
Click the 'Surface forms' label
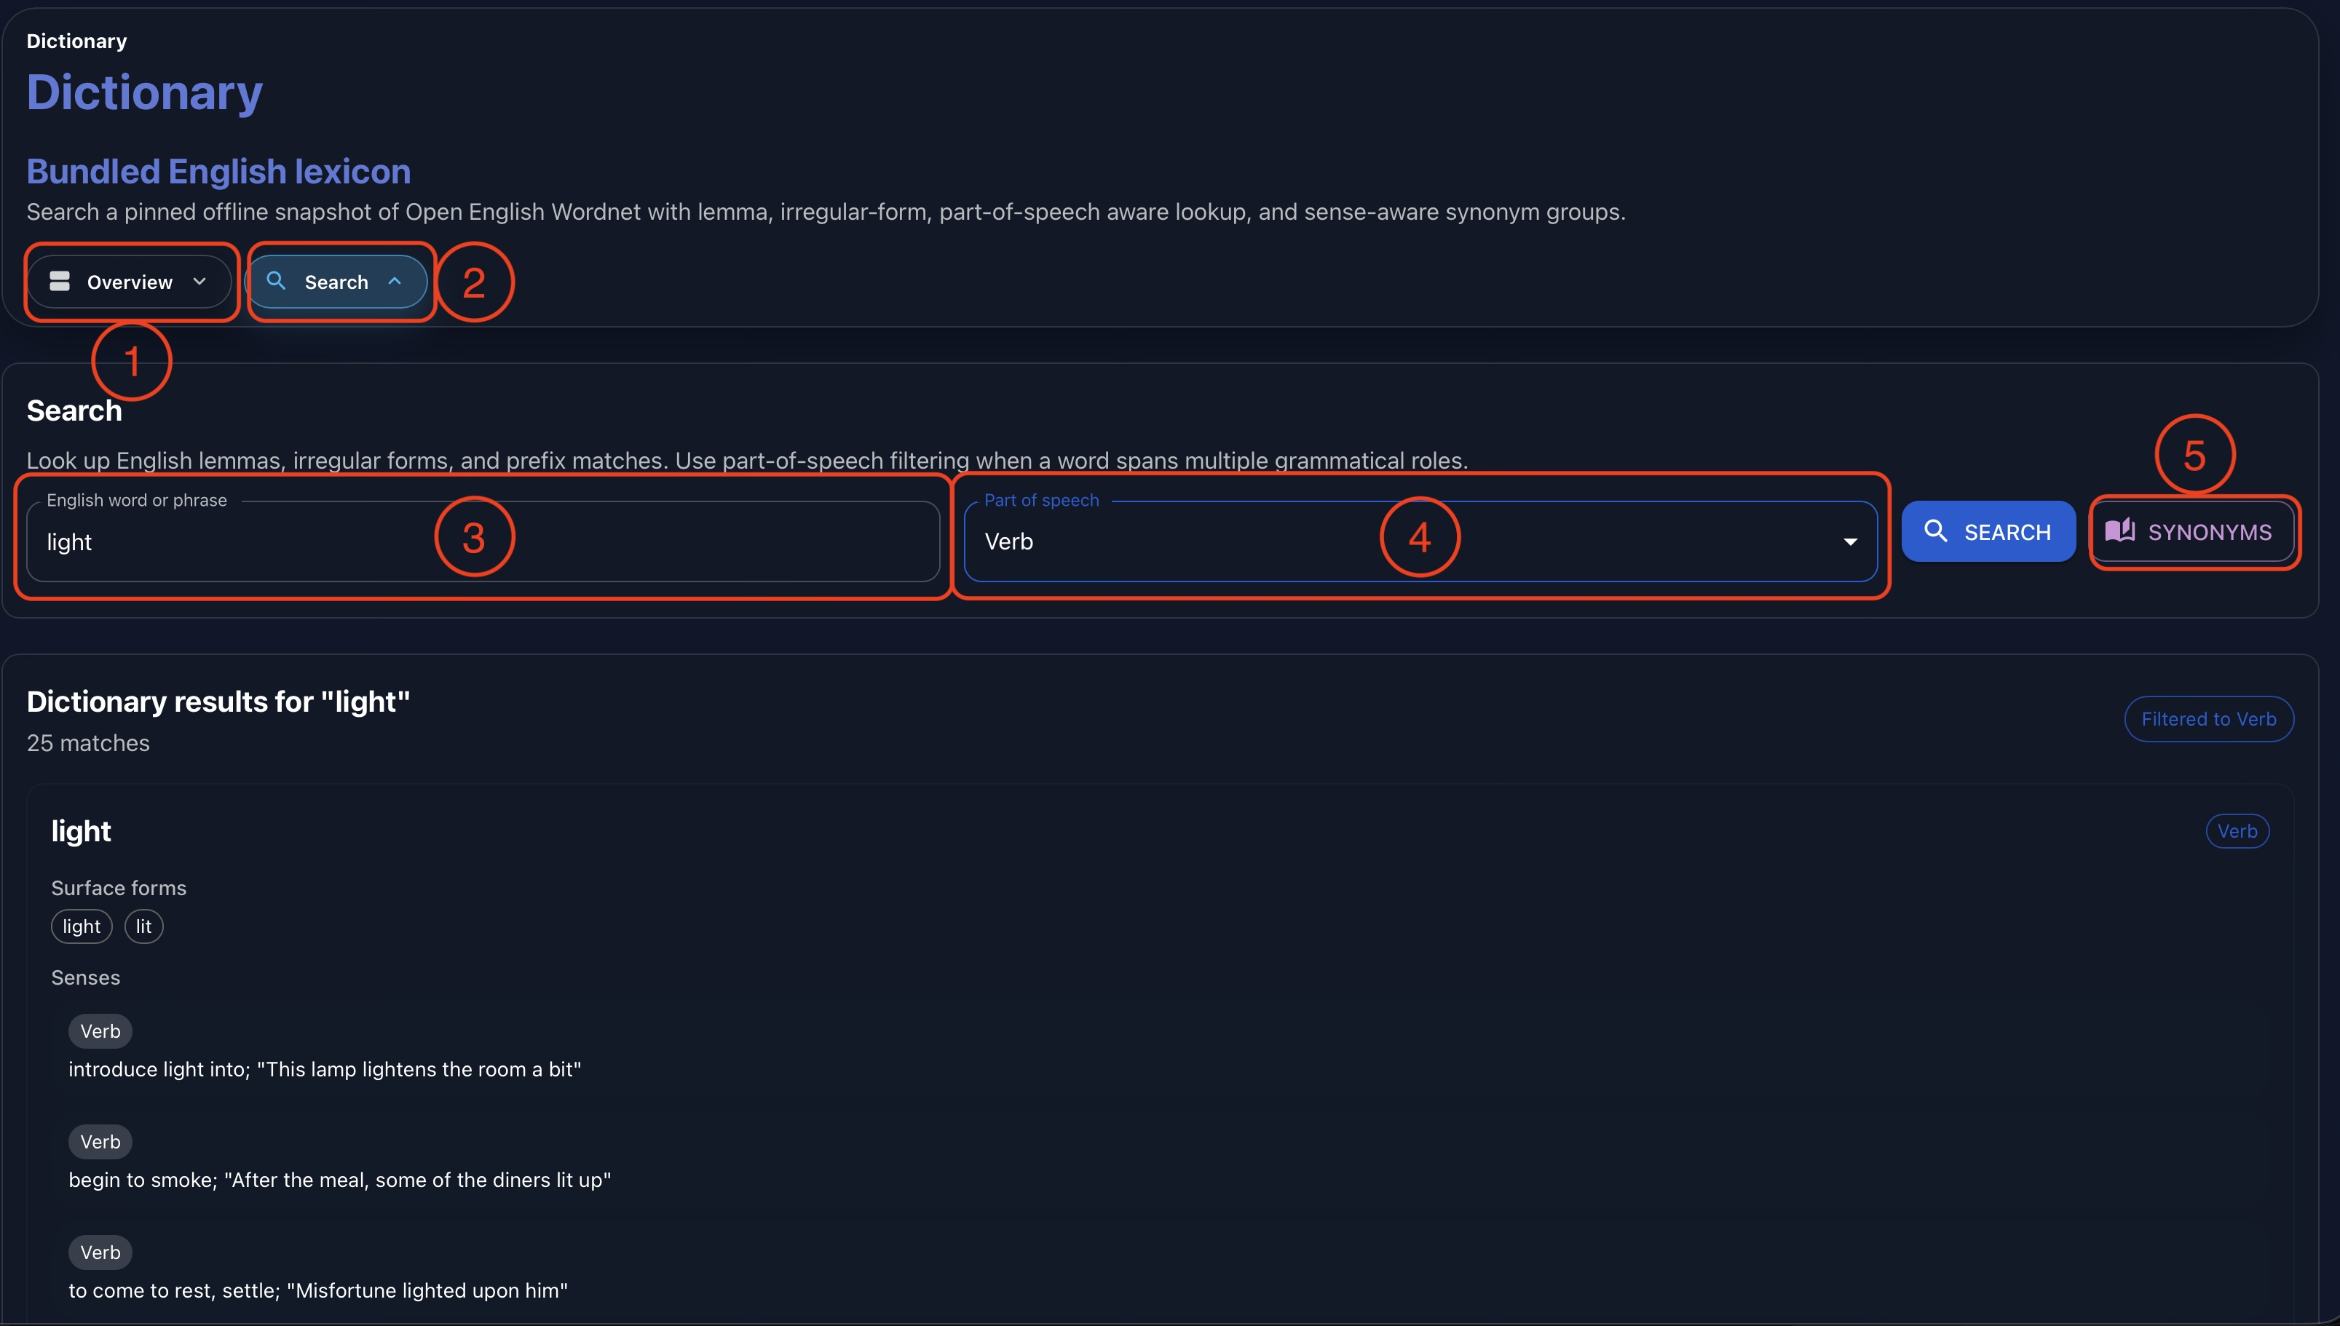pos(119,888)
